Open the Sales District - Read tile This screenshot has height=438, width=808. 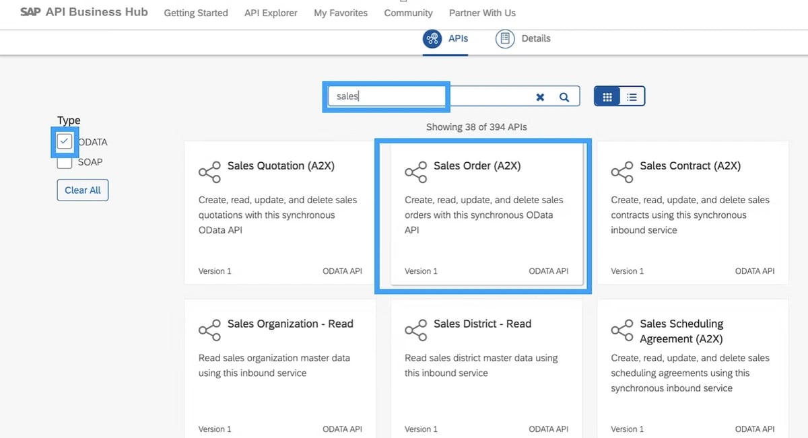pyautogui.click(x=486, y=369)
